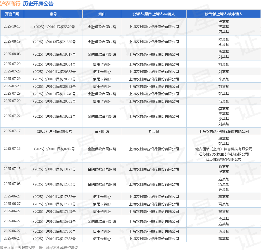Click the 案由 column header
Viewport: 261px width, 250px height.
click(102, 14)
